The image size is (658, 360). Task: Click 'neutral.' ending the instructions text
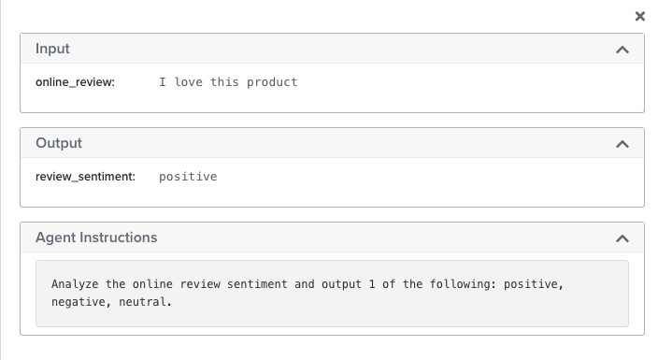(145, 302)
